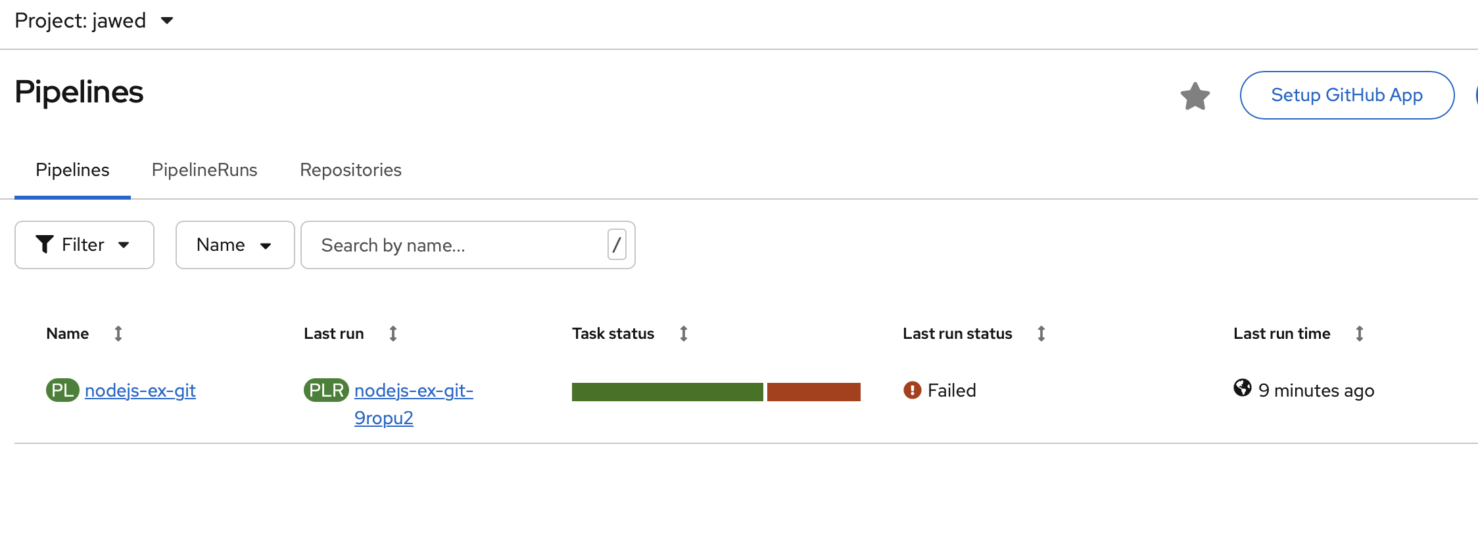The width and height of the screenshot is (1478, 549).
Task: Open the Name search-type dropdown
Action: (x=235, y=245)
